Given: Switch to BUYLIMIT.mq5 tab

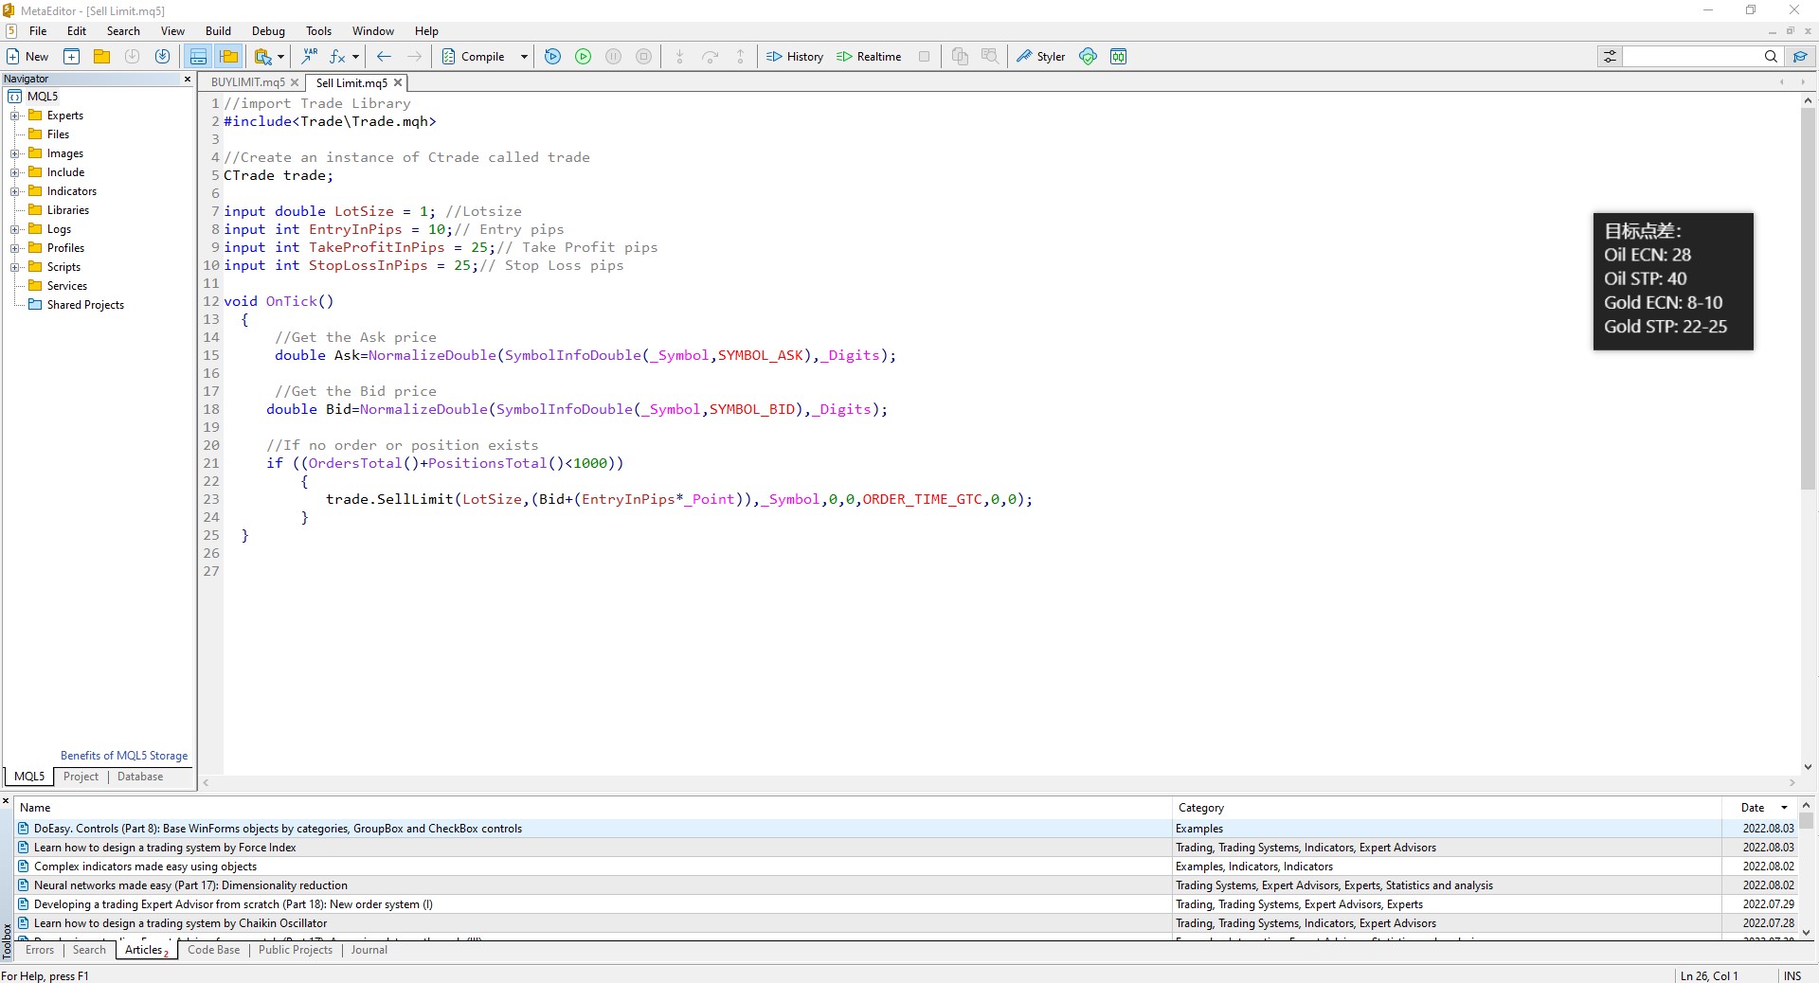Looking at the screenshot, I should coord(247,82).
